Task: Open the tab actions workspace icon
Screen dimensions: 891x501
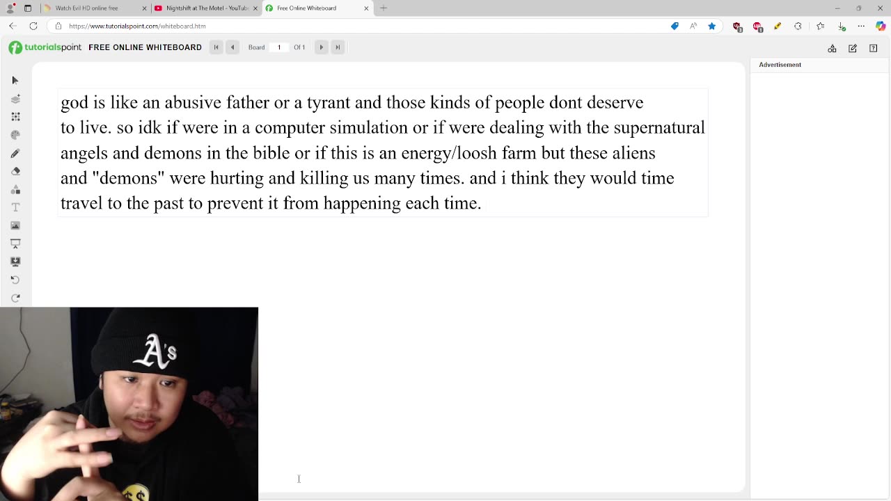Action: click(28, 8)
